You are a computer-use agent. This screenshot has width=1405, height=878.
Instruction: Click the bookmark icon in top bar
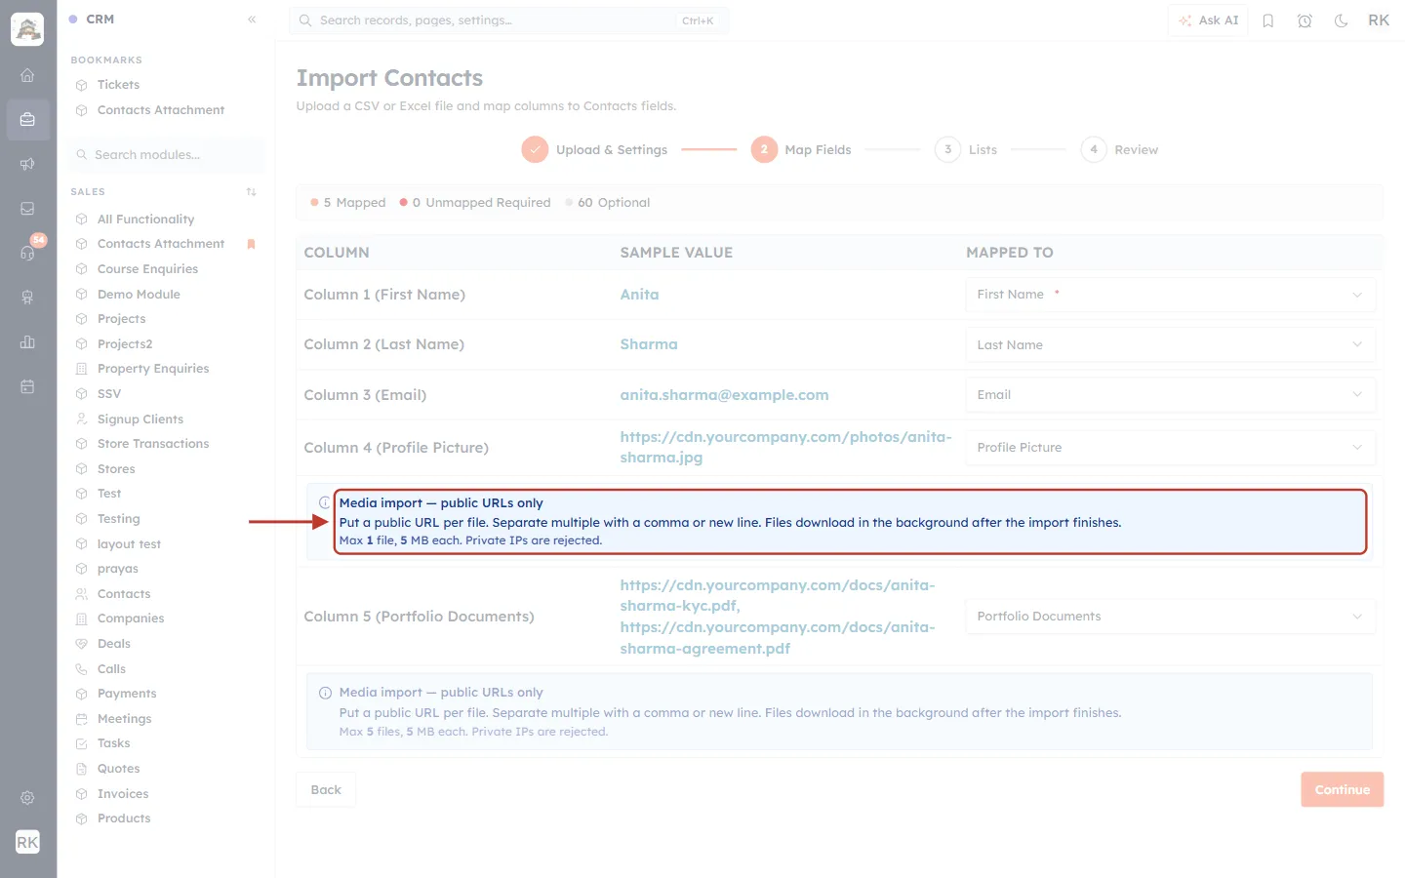click(x=1268, y=20)
